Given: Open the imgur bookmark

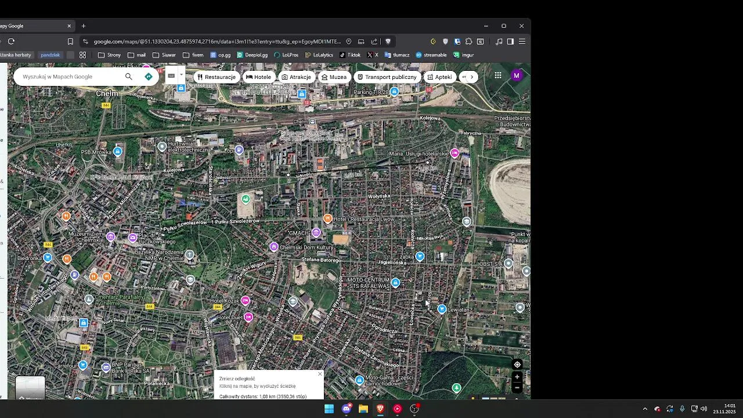Looking at the screenshot, I should point(464,55).
